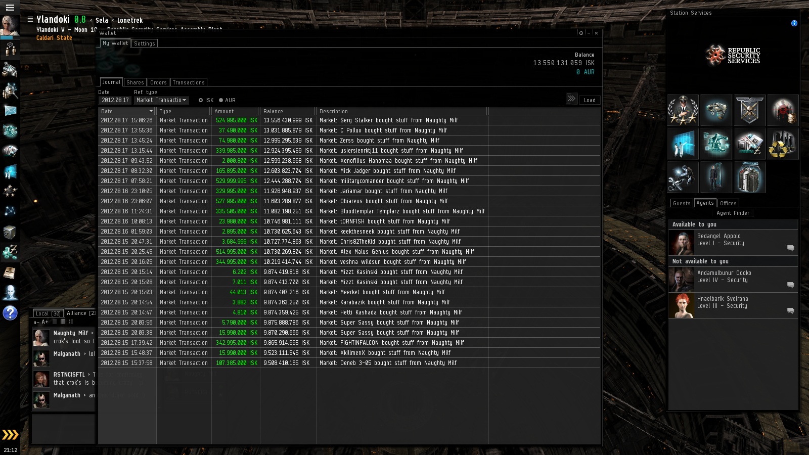Click the Caldari State link
This screenshot has width=809, height=455.
point(54,38)
